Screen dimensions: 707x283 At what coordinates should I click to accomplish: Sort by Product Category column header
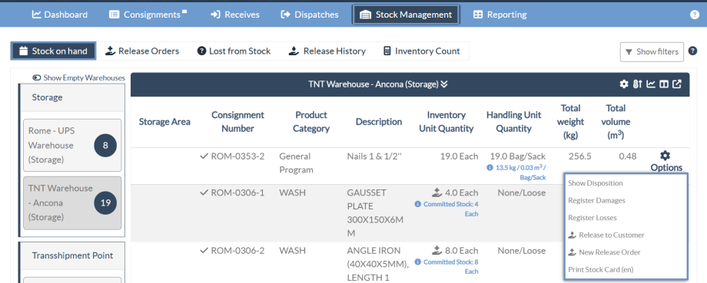[311, 121]
